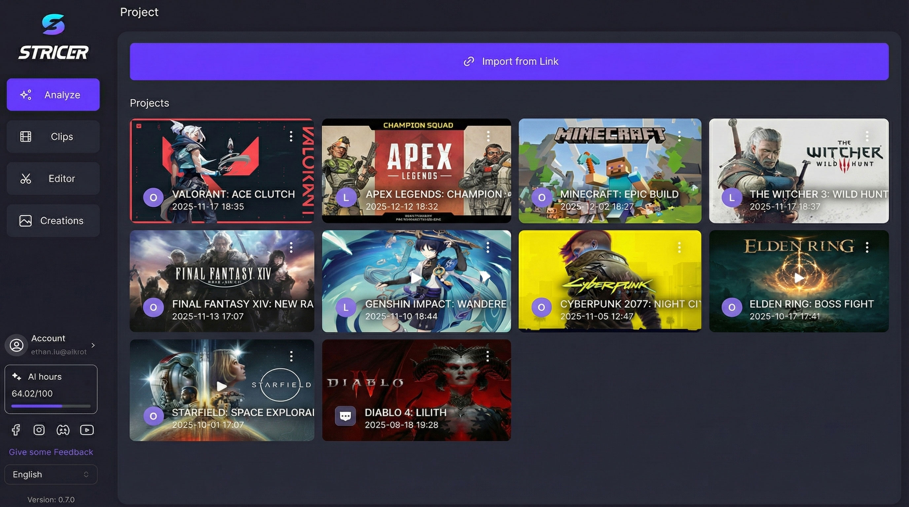Open the English language dropdown
Viewport: 909px width, 507px height.
point(51,474)
